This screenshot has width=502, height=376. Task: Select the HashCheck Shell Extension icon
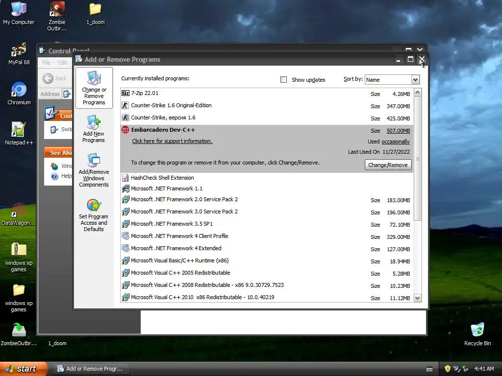[x=125, y=178]
